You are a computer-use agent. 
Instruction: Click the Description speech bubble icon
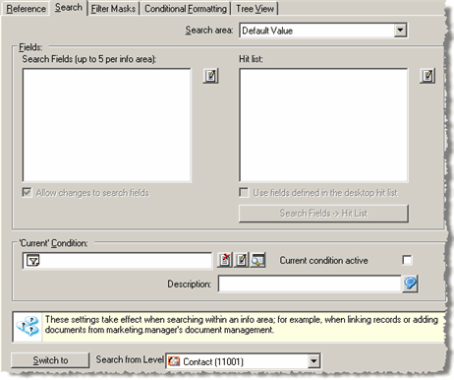click(410, 284)
